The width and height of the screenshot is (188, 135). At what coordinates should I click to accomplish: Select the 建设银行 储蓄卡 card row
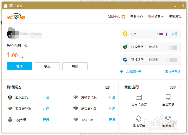[x=150, y=59]
